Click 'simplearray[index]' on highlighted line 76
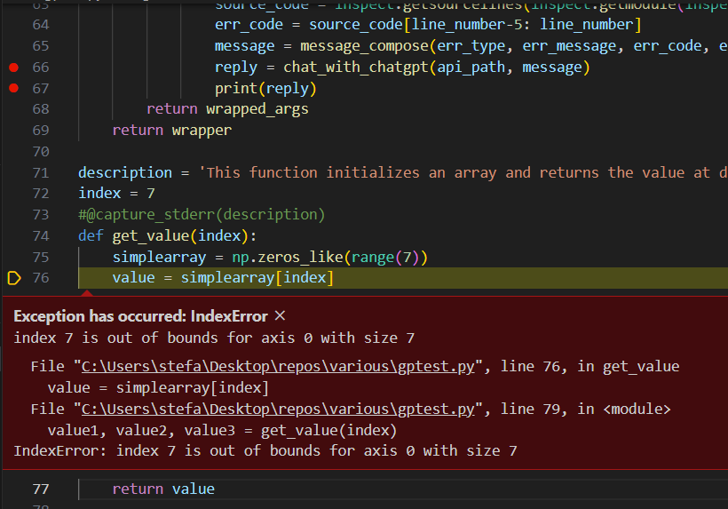The width and height of the screenshot is (728, 509). (x=257, y=278)
